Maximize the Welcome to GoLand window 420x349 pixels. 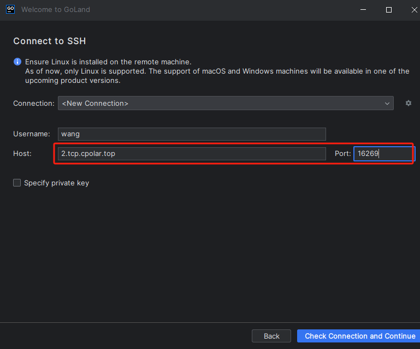389,10
